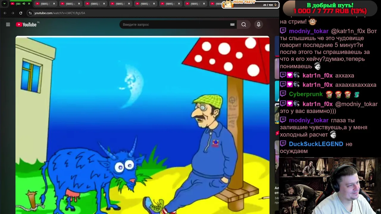Click the donation goal '1 000 / 7 777 RUB (13%)'
Screen dimensions: 381x214
(x=330, y=11)
